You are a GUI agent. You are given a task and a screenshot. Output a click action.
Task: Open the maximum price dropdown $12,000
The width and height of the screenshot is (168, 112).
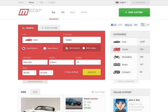(46, 73)
